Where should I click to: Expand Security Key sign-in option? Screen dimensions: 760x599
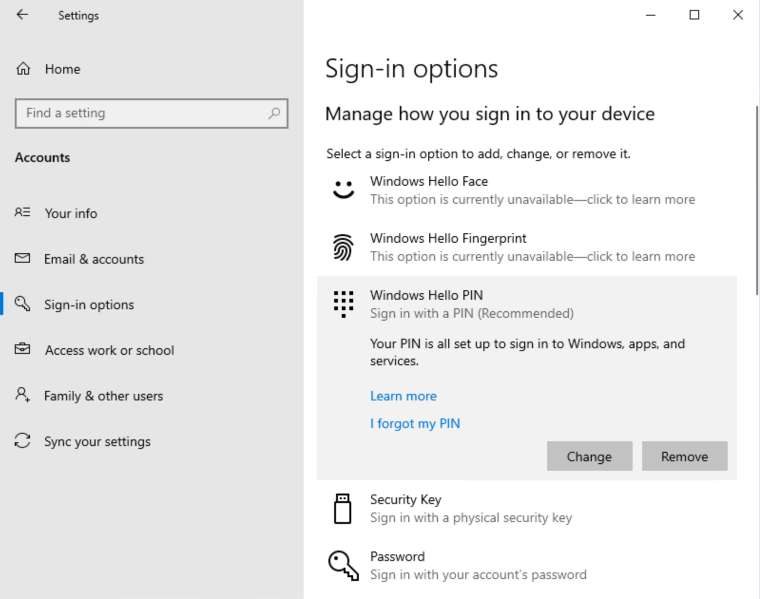click(x=527, y=508)
